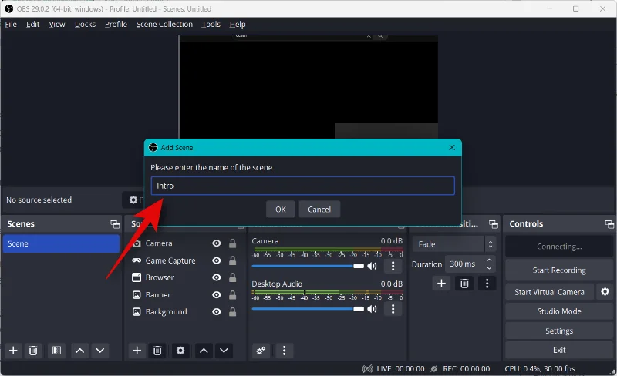Open the Profile menu

click(x=116, y=25)
